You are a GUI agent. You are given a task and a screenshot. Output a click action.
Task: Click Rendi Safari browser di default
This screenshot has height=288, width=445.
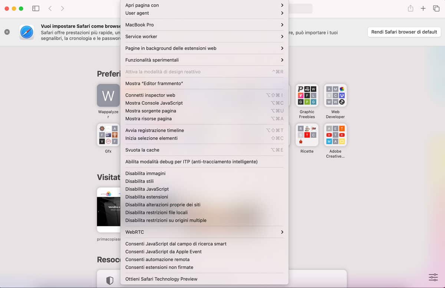coord(404,32)
